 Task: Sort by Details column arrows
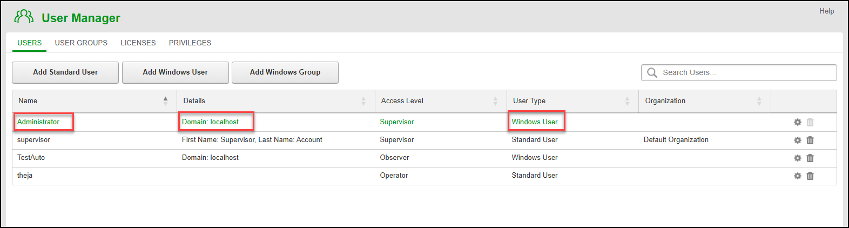tap(363, 101)
